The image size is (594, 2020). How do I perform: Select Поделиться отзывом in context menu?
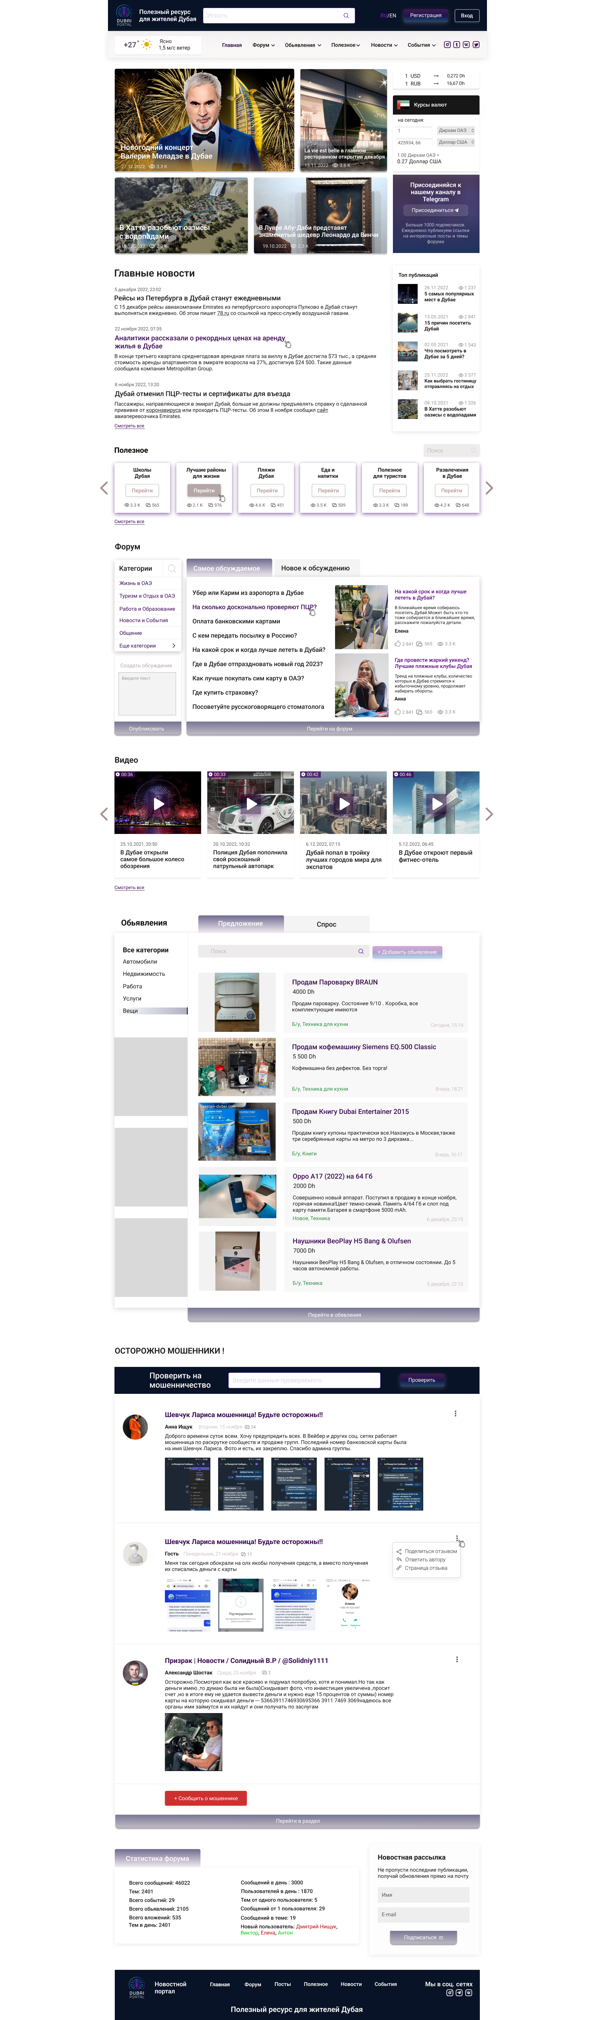point(427,1551)
